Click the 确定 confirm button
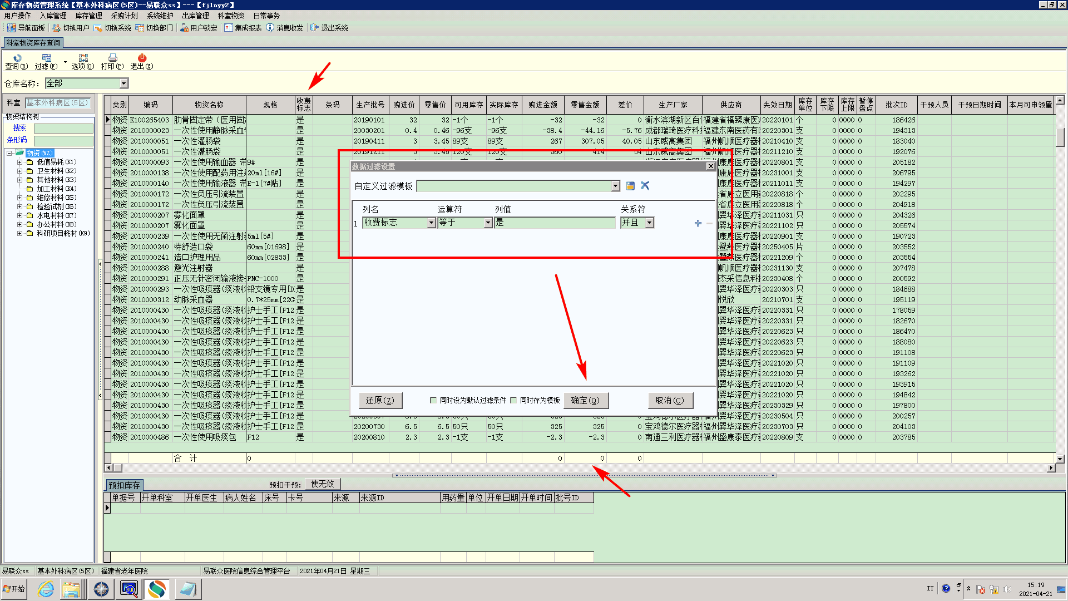This screenshot has height=601, width=1068. (585, 400)
